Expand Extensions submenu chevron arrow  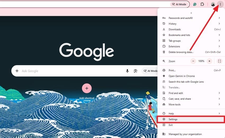click(x=219, y=46)
